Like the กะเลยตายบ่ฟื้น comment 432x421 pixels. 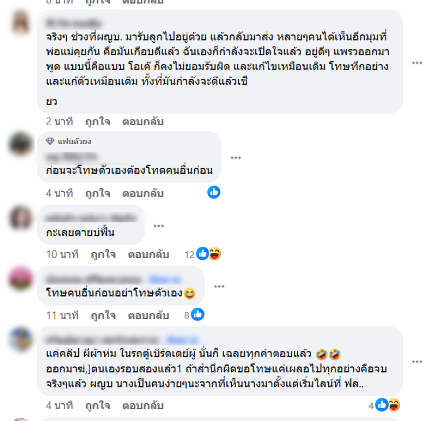tap(103, 255)
